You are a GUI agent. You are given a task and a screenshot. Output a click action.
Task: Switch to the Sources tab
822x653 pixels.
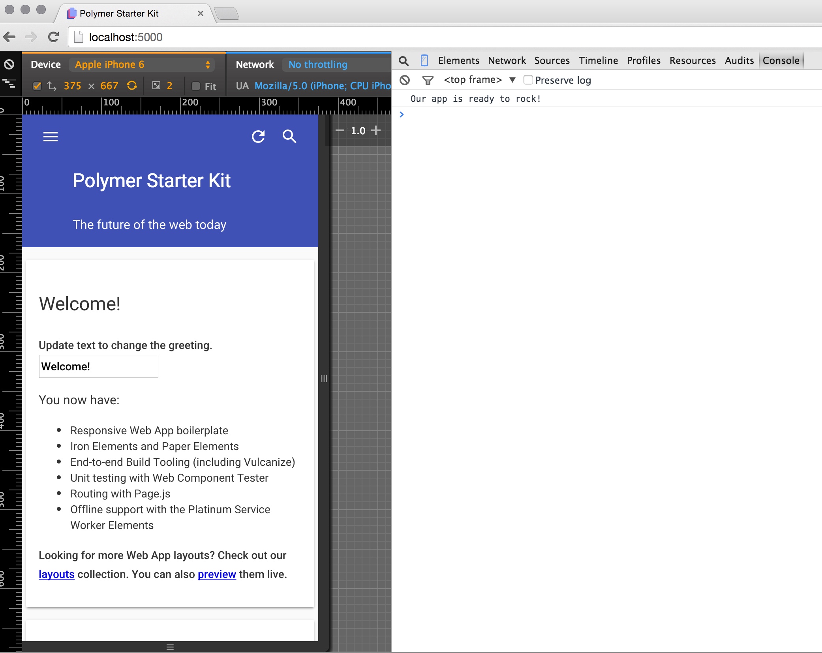552,61
